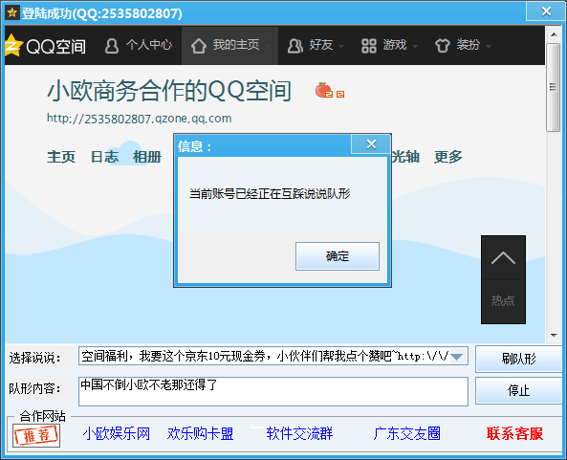This screenshot has width=567, height=460.
Task: Click the 游戏 grid icon
Action: point(369,46)
